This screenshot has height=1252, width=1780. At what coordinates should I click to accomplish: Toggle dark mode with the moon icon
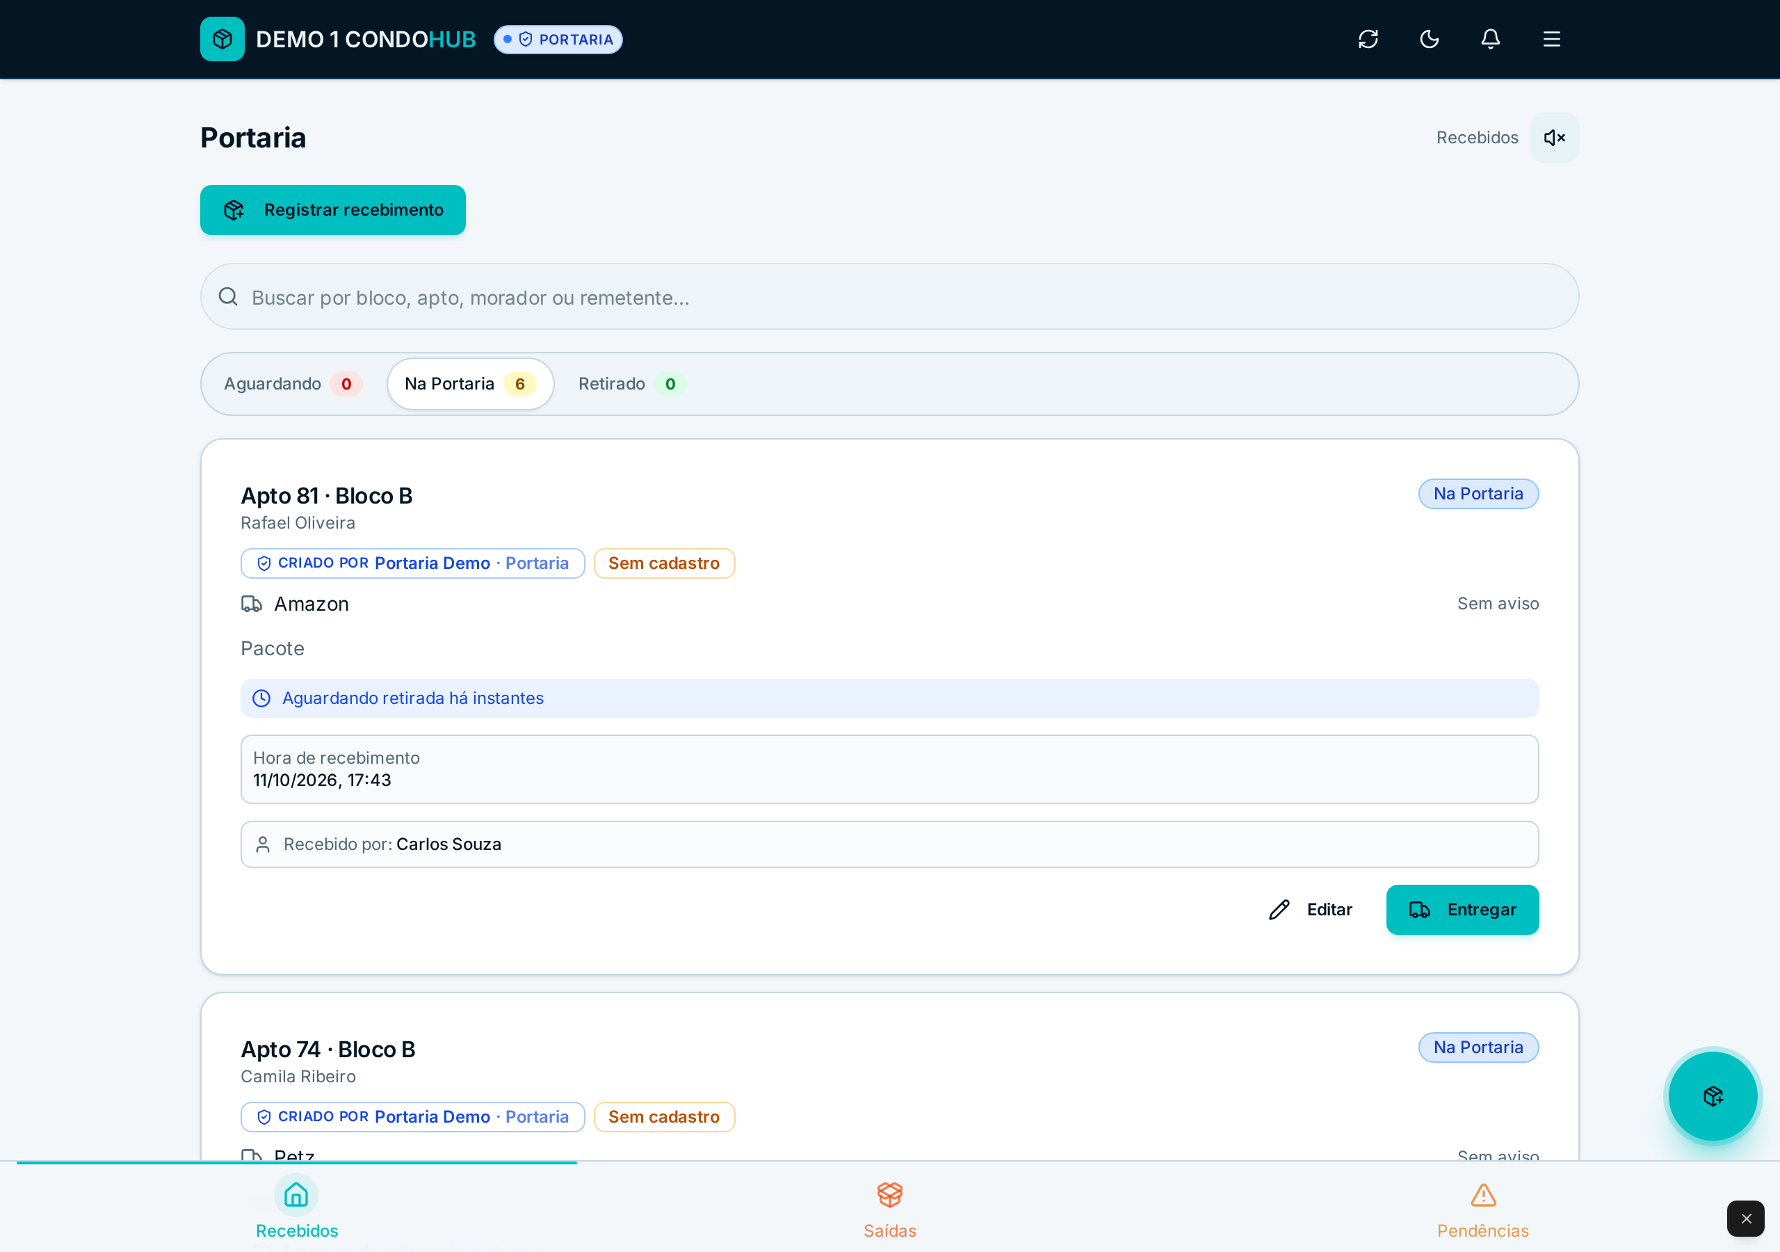[1429, 39]
